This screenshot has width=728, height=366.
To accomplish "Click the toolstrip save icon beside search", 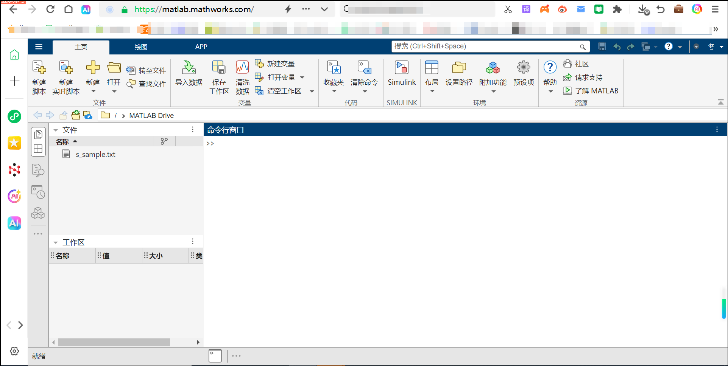I will tap(602, 47).
